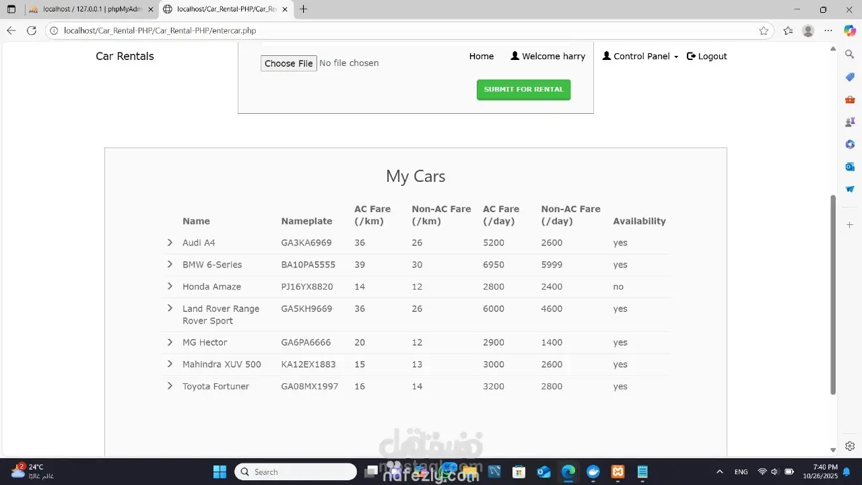The width and height of the screenshot is (862, 485).
Task: Click Honda Amaze availability 'no'
Action: point(618,286)
